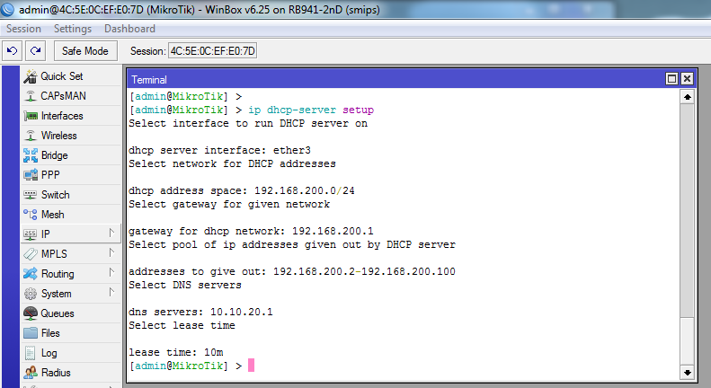711x388 pixels.
Task: Maximize the Terminal window
Action: 672,79
